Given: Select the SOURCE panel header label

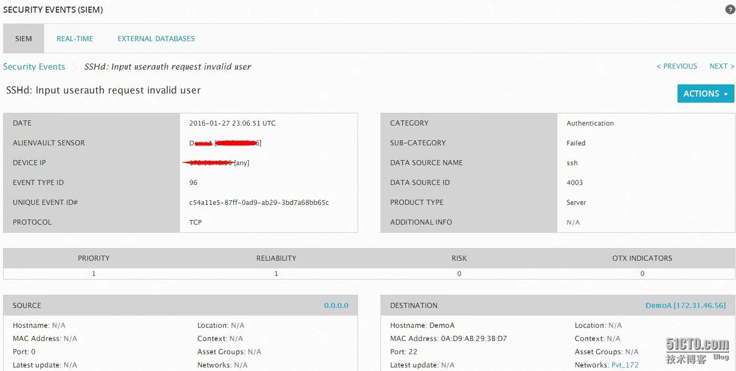Looking at the screenshot, I should (27, 305).
